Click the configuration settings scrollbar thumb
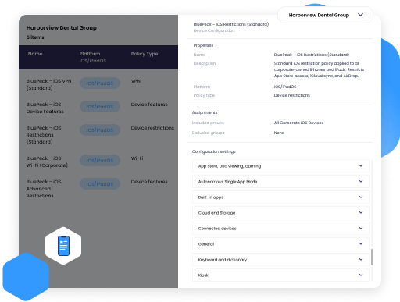Image resolution: width=400 pixels, height=302 pixels. [x=372, y=257]
